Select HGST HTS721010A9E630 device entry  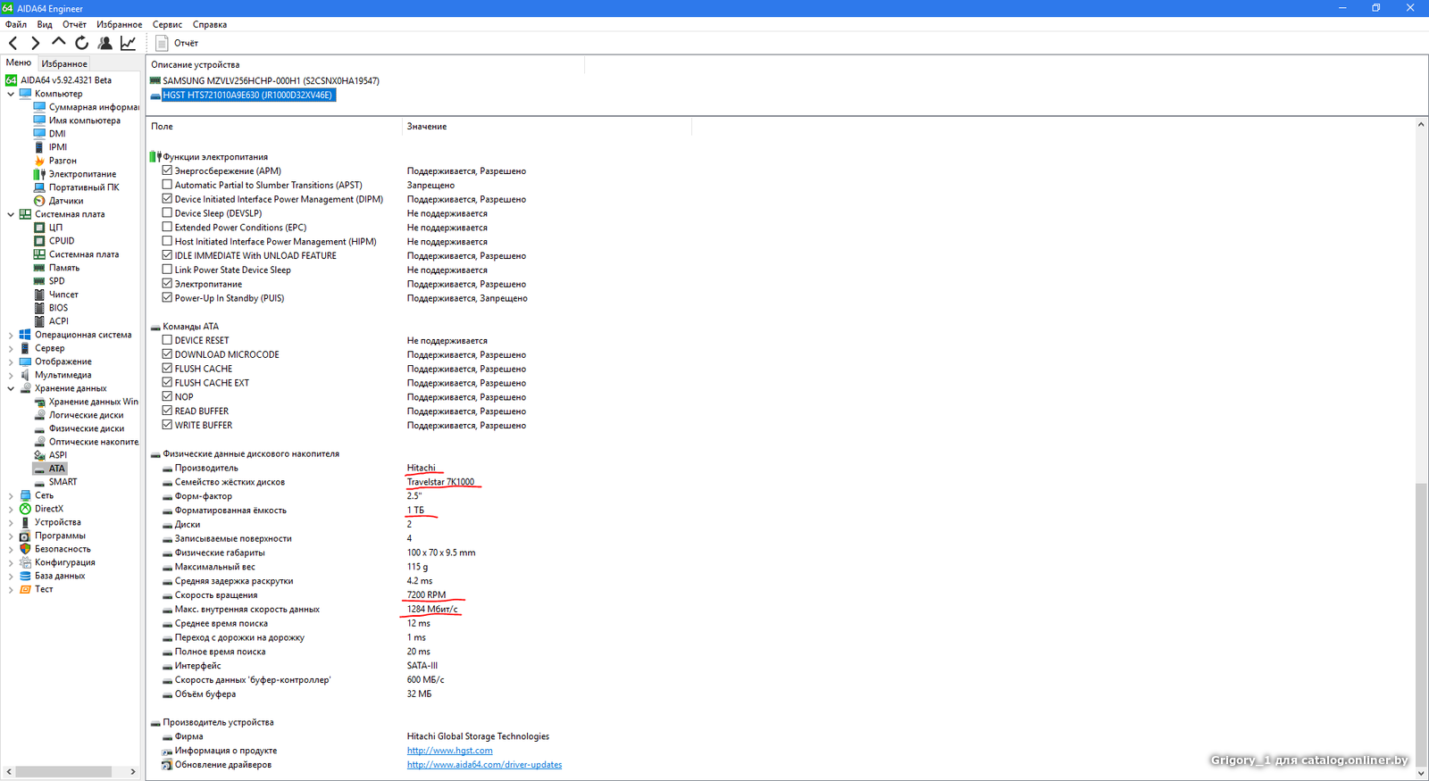(x=248, y=95)
